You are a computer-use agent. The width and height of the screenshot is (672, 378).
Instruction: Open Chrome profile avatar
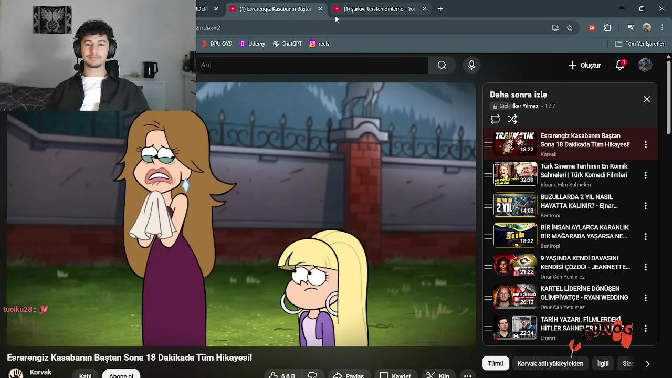coord(647,28)
